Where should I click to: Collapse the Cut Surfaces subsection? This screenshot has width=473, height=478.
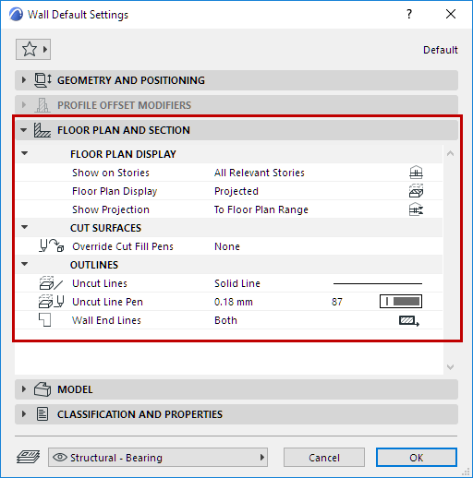[24, 227]
